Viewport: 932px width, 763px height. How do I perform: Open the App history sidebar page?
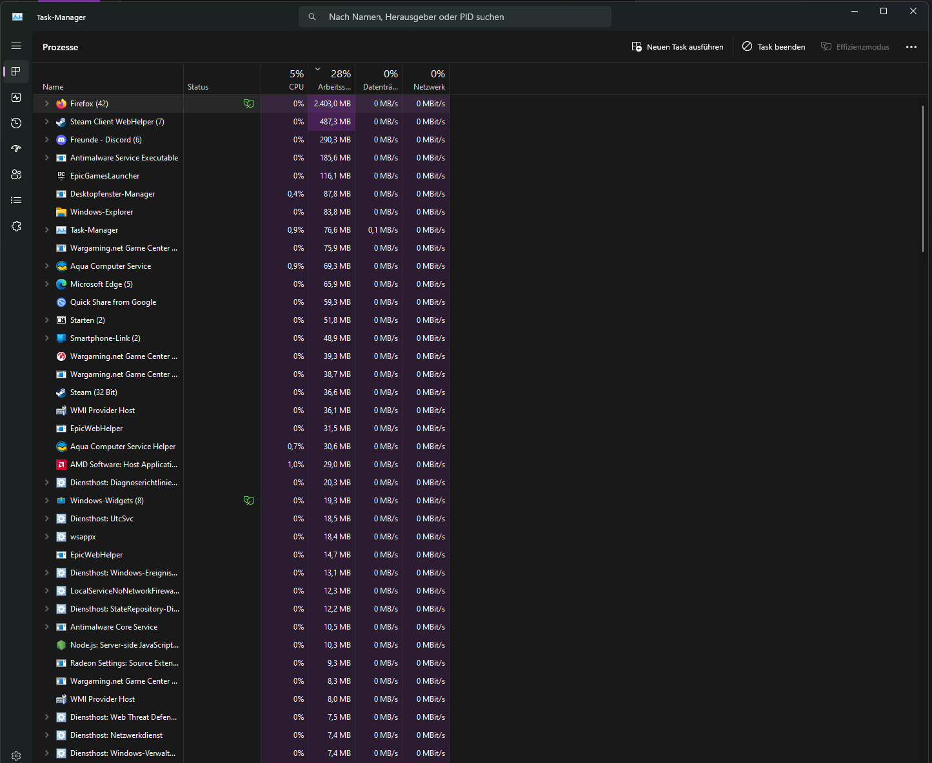[x=16, y=123]
